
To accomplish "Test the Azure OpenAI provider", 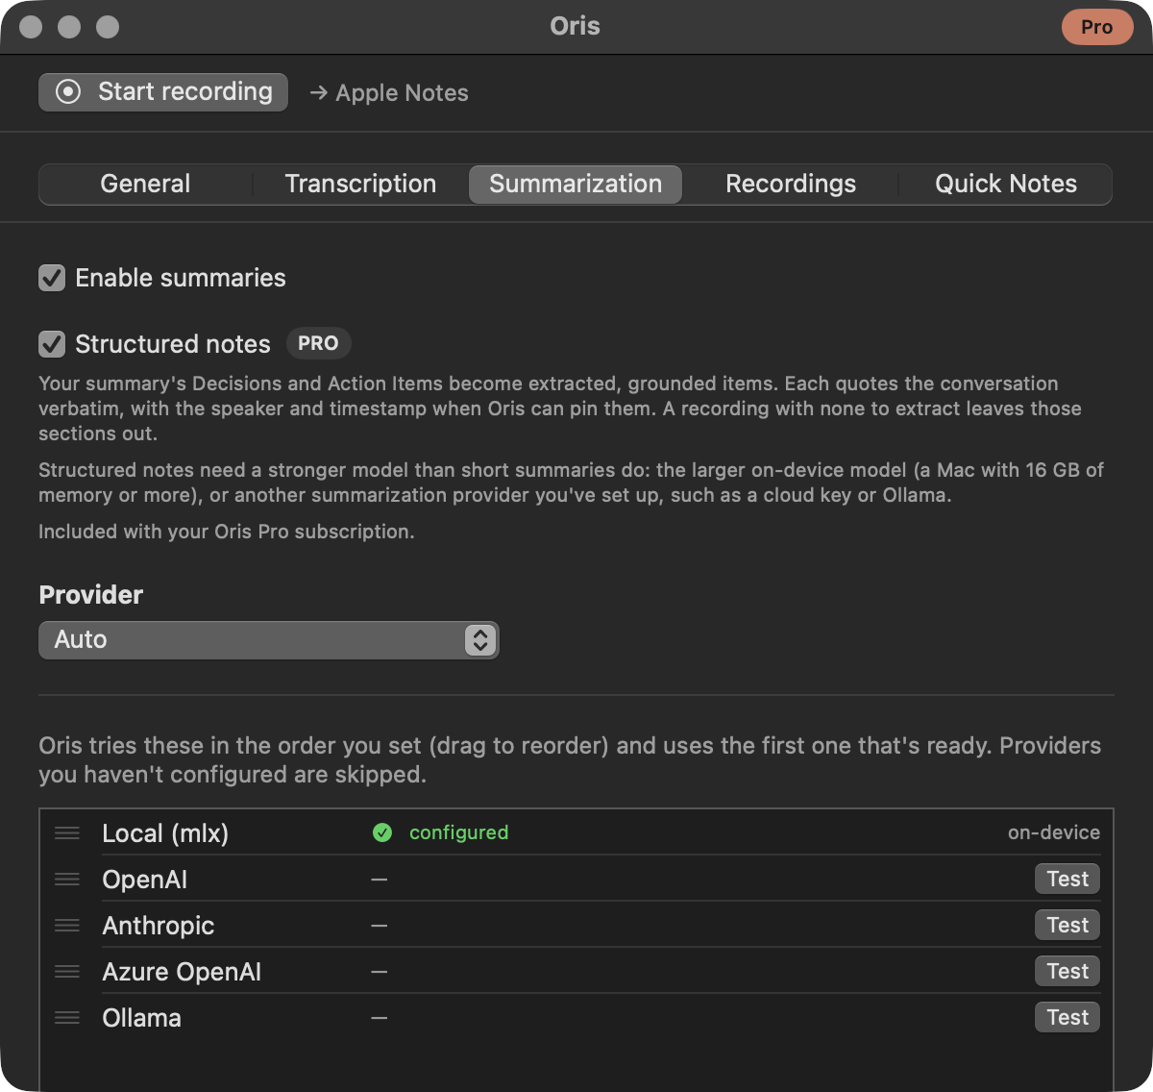I will [x=1067, y=971].
